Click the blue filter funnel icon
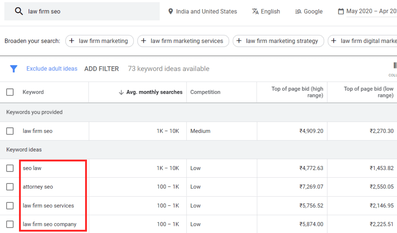The height and width of the screenshot is (233, 397). tap(14, 69)
